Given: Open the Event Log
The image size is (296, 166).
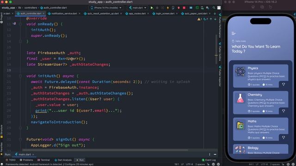Looking at the screenshot, I should [209, 160].
